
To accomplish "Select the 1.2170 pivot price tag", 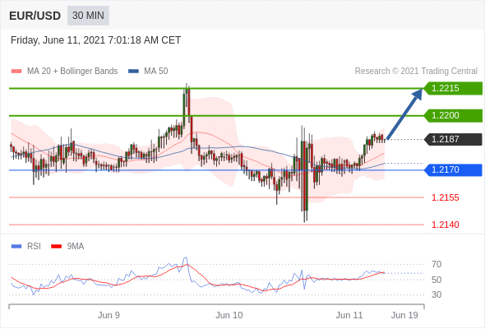I will coord(453,170).
